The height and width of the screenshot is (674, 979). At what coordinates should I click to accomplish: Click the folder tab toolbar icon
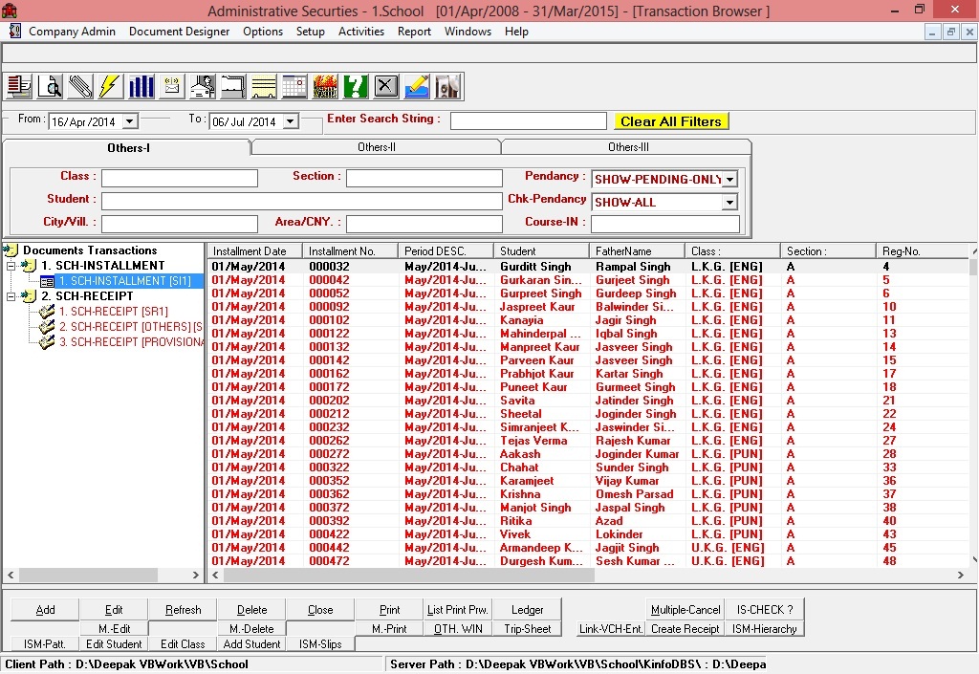pos(233,86)
